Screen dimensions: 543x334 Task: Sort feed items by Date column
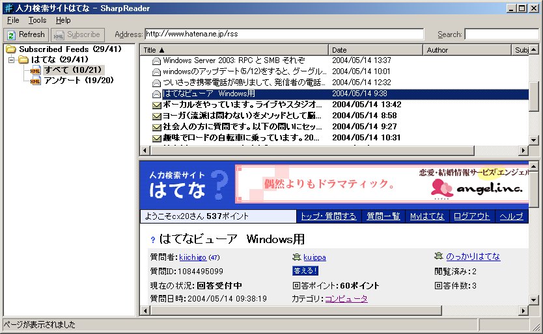(376, 49)
